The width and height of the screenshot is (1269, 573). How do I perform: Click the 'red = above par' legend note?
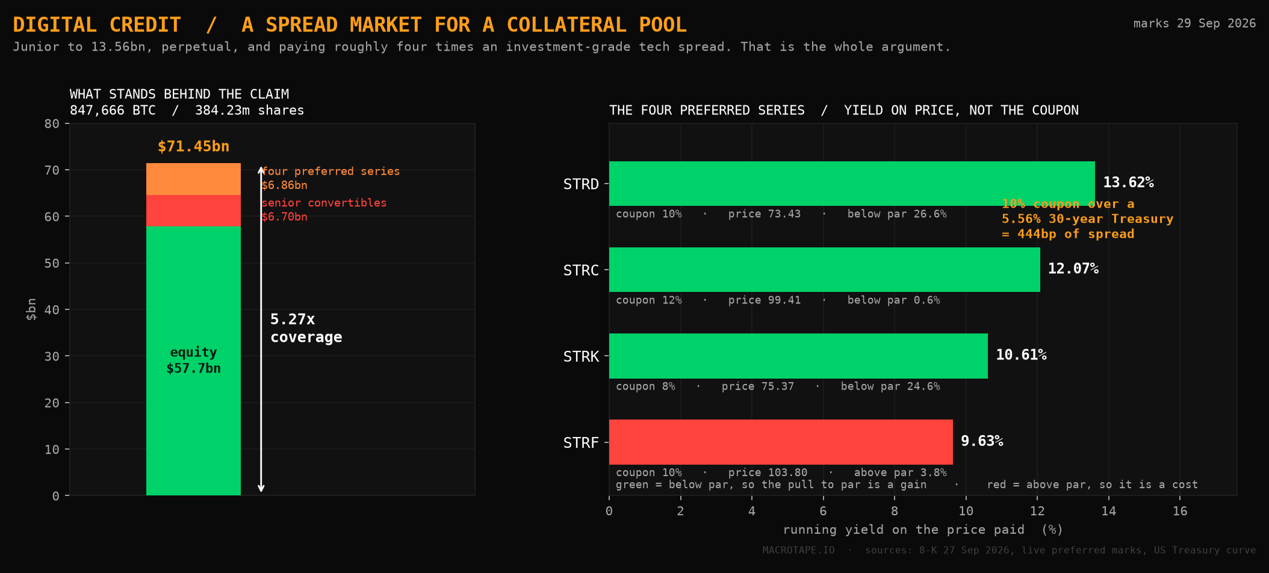(x=1092, y=485)
